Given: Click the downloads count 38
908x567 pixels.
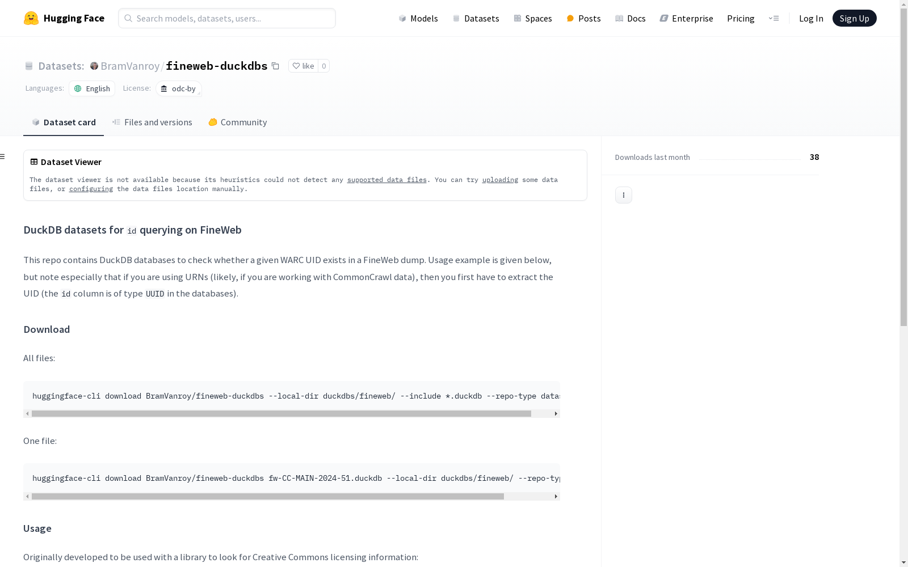Looking at the screenshot, I should pos(814,157).
